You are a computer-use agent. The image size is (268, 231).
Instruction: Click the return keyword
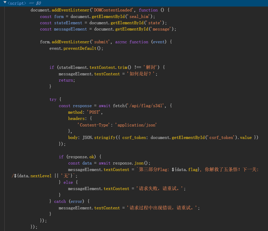(x=66, y=80)
